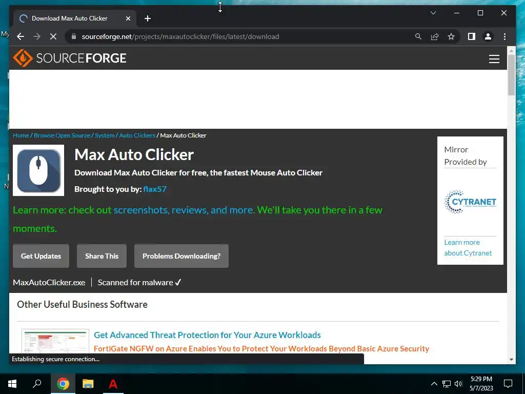Click the MaxAutoClicker.exe file name

click(49, 283)
